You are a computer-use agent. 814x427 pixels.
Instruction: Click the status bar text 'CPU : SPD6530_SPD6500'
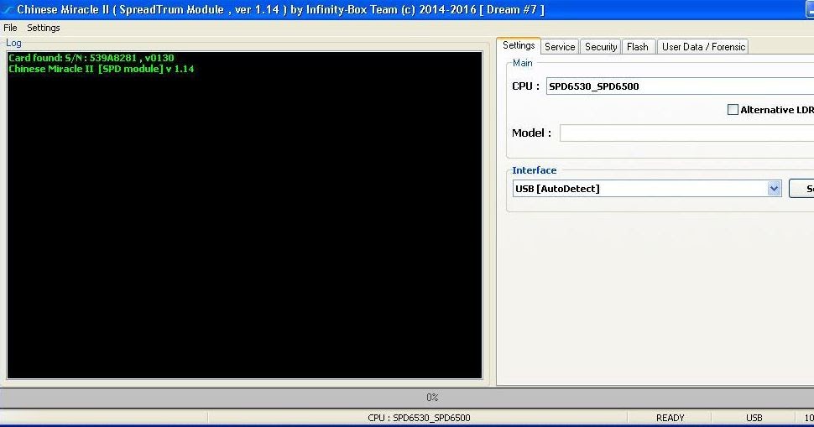click(x=419, y=418)
